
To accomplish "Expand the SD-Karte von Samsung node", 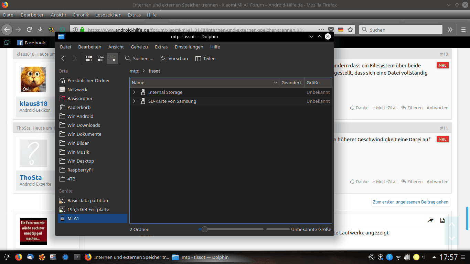I will click(x=134, y=101).
